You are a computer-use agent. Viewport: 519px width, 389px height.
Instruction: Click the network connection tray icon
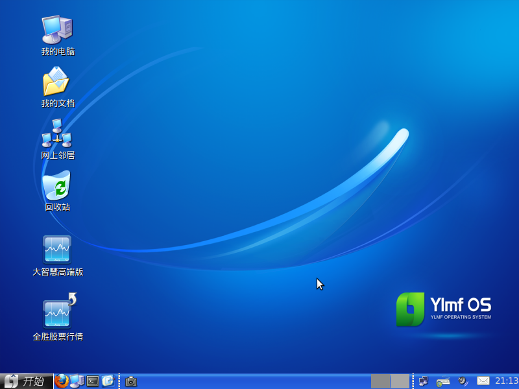click(x=424, y=381)
